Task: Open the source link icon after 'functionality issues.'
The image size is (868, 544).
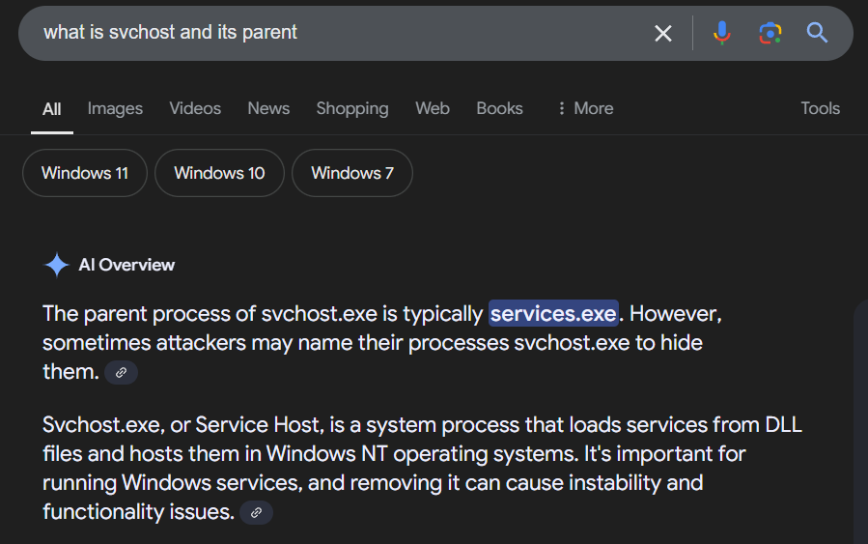Action: coord(256,512)
